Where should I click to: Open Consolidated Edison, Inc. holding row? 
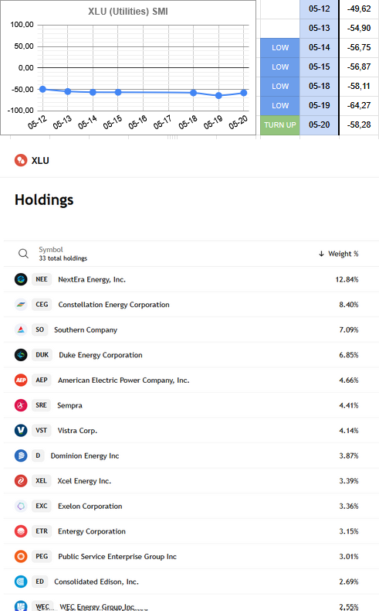[191, 582]
